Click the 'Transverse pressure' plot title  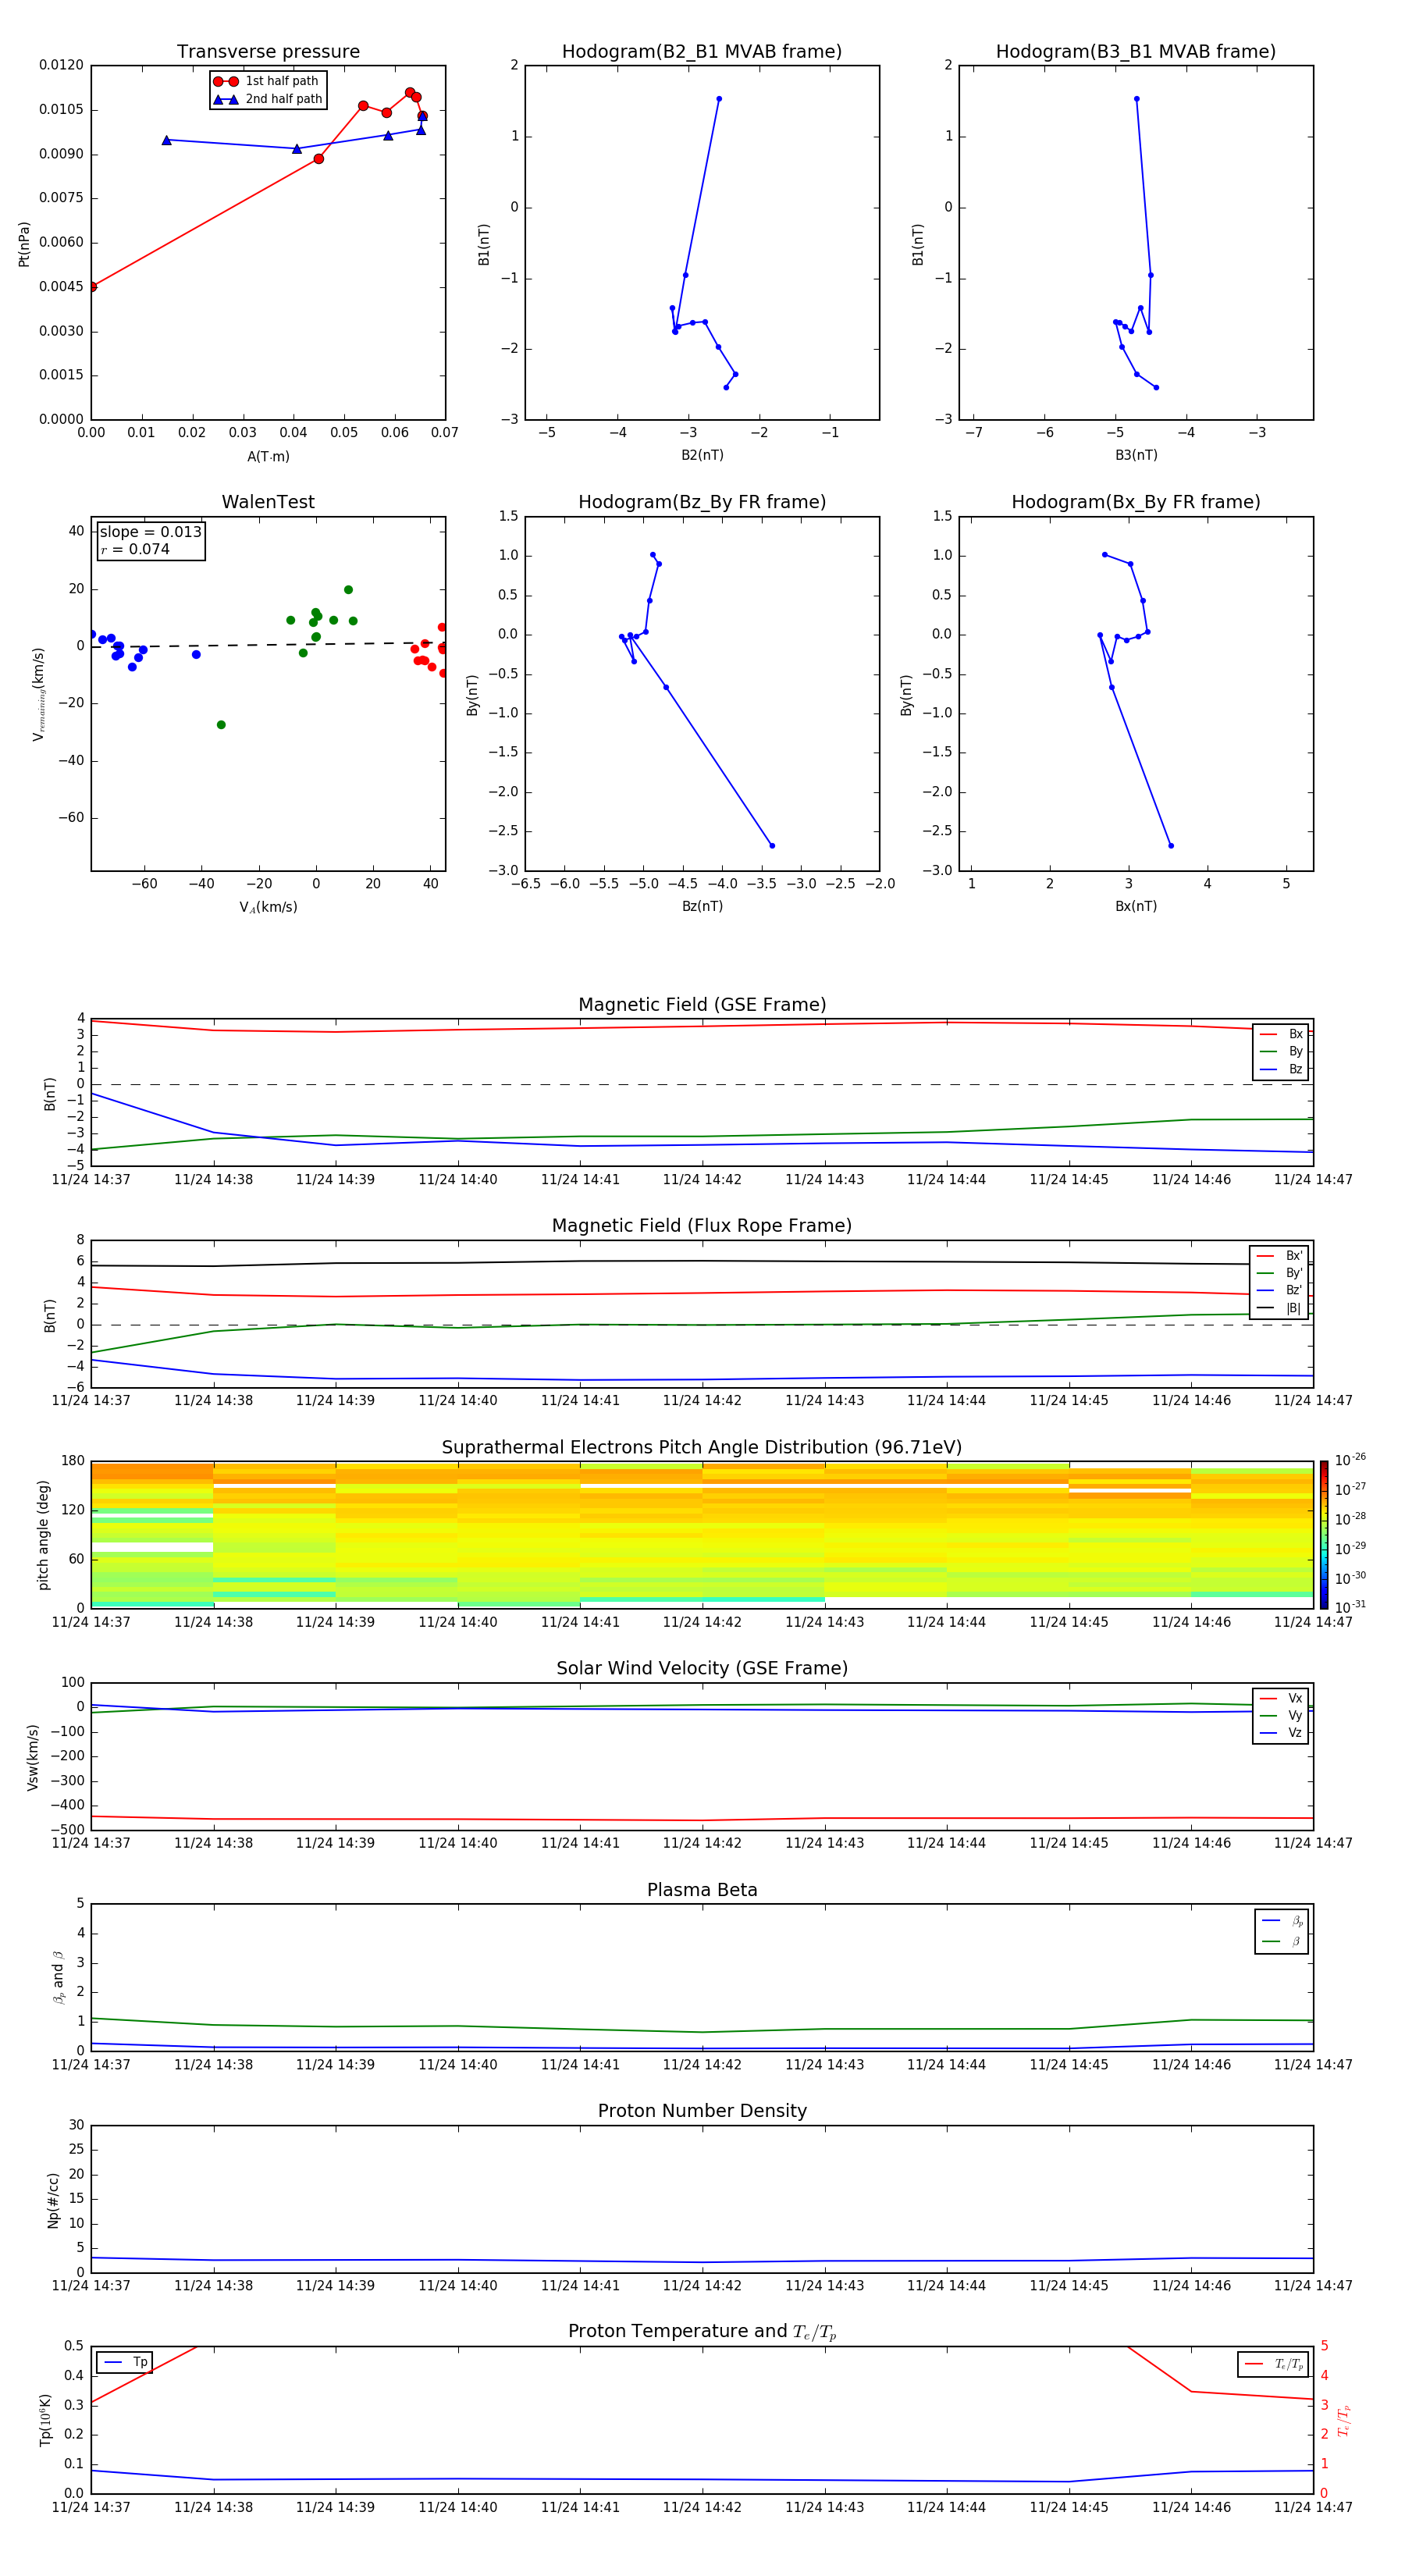coord(268,52)
